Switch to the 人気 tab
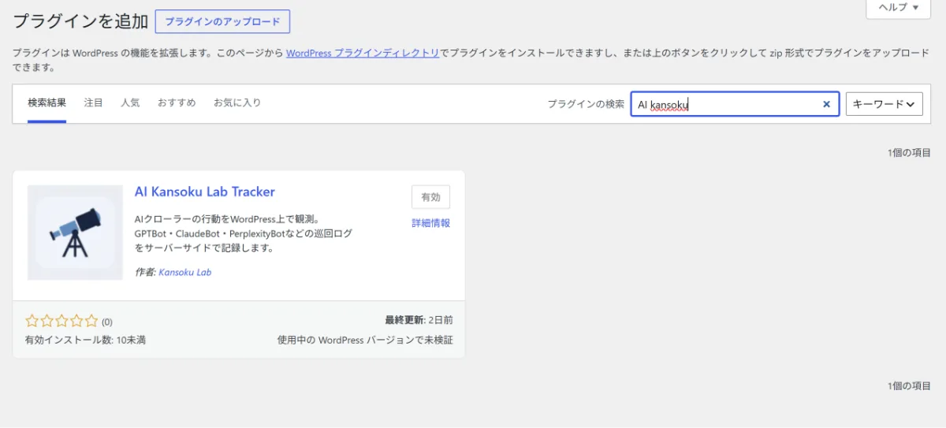Viewport: 946px width, 428px height. 130,102
